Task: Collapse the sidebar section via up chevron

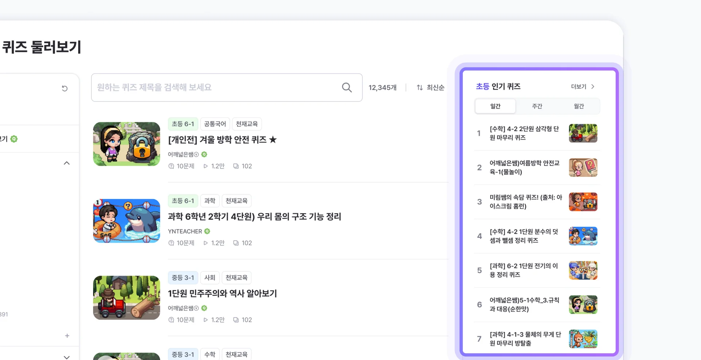Action: [67, 163]
